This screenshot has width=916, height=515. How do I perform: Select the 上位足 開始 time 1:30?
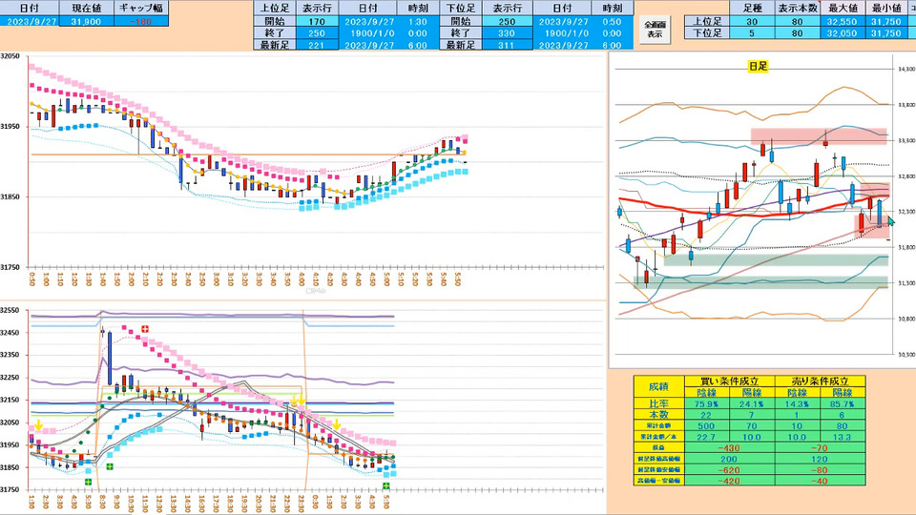click(418, 21)
